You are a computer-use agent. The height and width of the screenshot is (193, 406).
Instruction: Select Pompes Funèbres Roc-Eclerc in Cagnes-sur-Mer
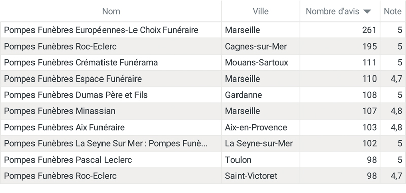coord(203,47)
